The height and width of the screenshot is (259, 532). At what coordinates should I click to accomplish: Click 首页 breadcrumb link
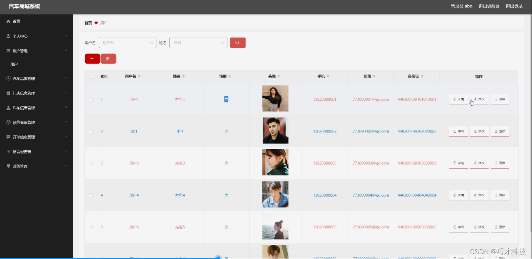(x=88, y=23)
